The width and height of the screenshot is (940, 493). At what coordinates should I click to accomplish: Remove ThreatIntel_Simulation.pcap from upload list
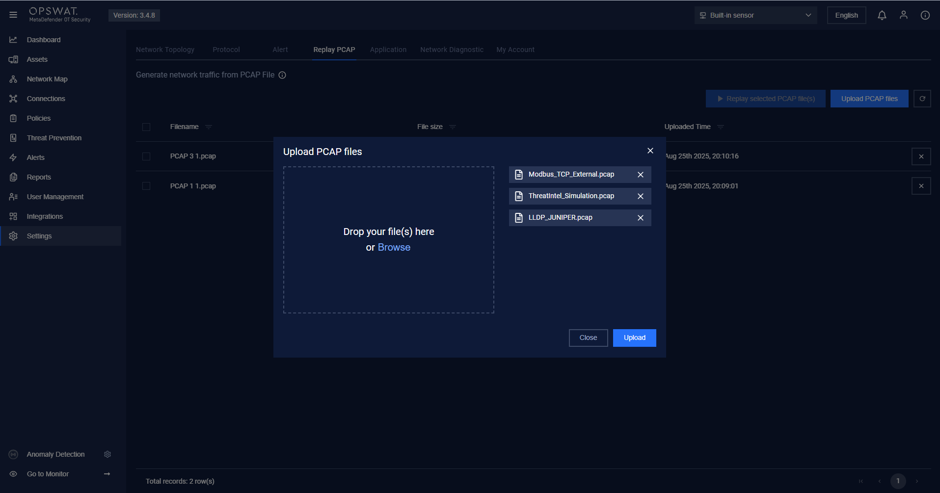(x=641, y=196)
